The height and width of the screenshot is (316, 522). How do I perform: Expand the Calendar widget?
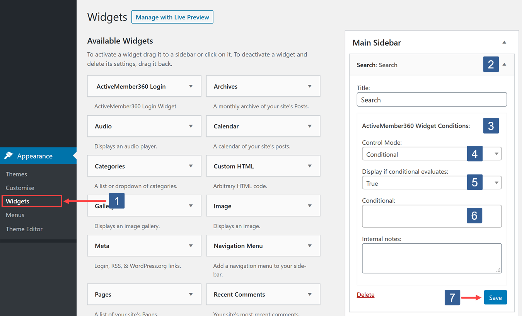click(x=309, y=126)
